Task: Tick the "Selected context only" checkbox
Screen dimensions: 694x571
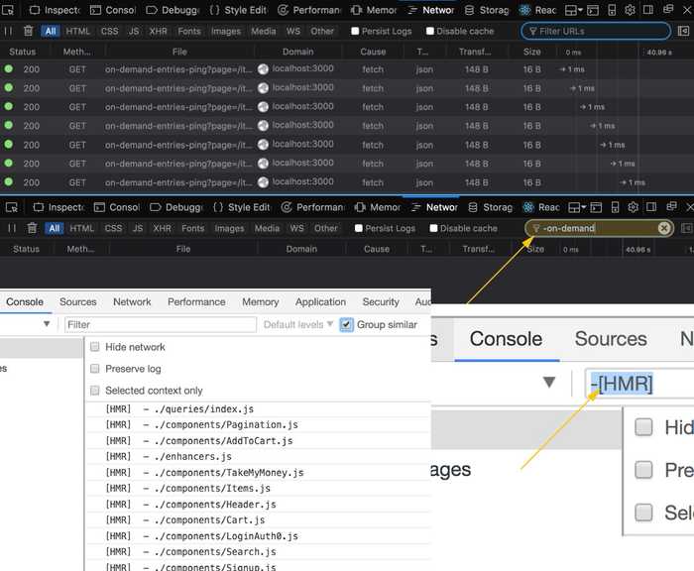Action: [95, 391]
